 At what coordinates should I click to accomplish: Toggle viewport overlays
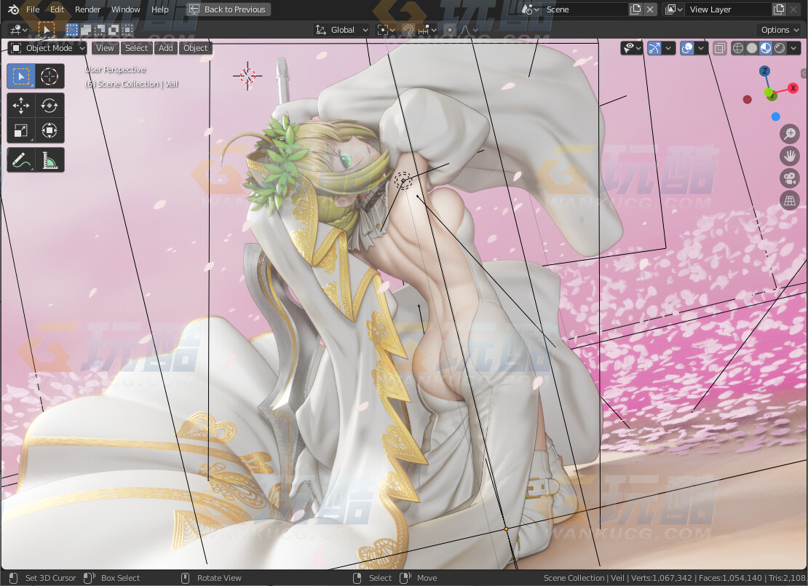687,48
